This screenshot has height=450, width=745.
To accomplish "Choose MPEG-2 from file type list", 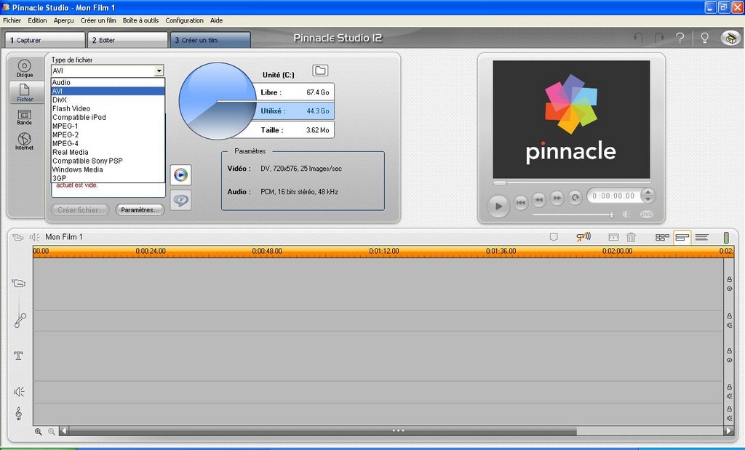I will tap(108, 134).
